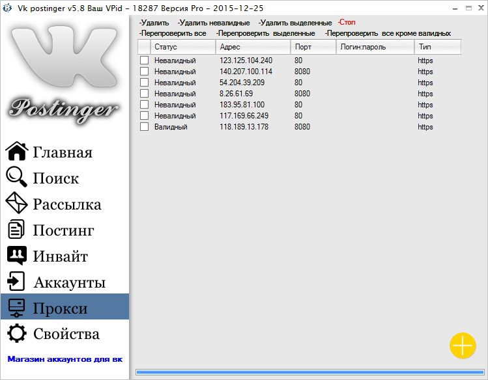The width and height of the screenshot is (488, 380).
Task: Open the Свойства settings section
Action: tap(66, 334)
